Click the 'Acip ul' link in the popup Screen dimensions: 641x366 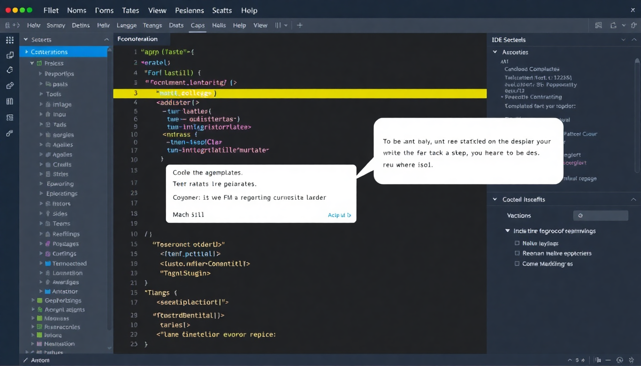coord(339,215)
